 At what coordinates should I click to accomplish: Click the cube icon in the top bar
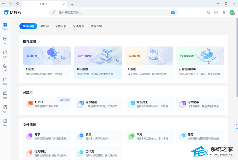point(209,12)
